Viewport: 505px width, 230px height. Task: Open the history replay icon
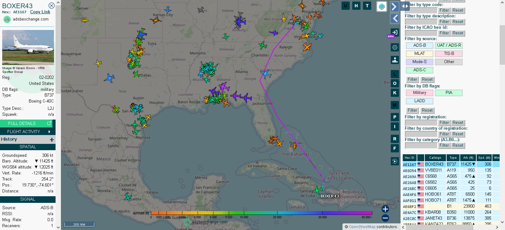click(x=395, y=161)
